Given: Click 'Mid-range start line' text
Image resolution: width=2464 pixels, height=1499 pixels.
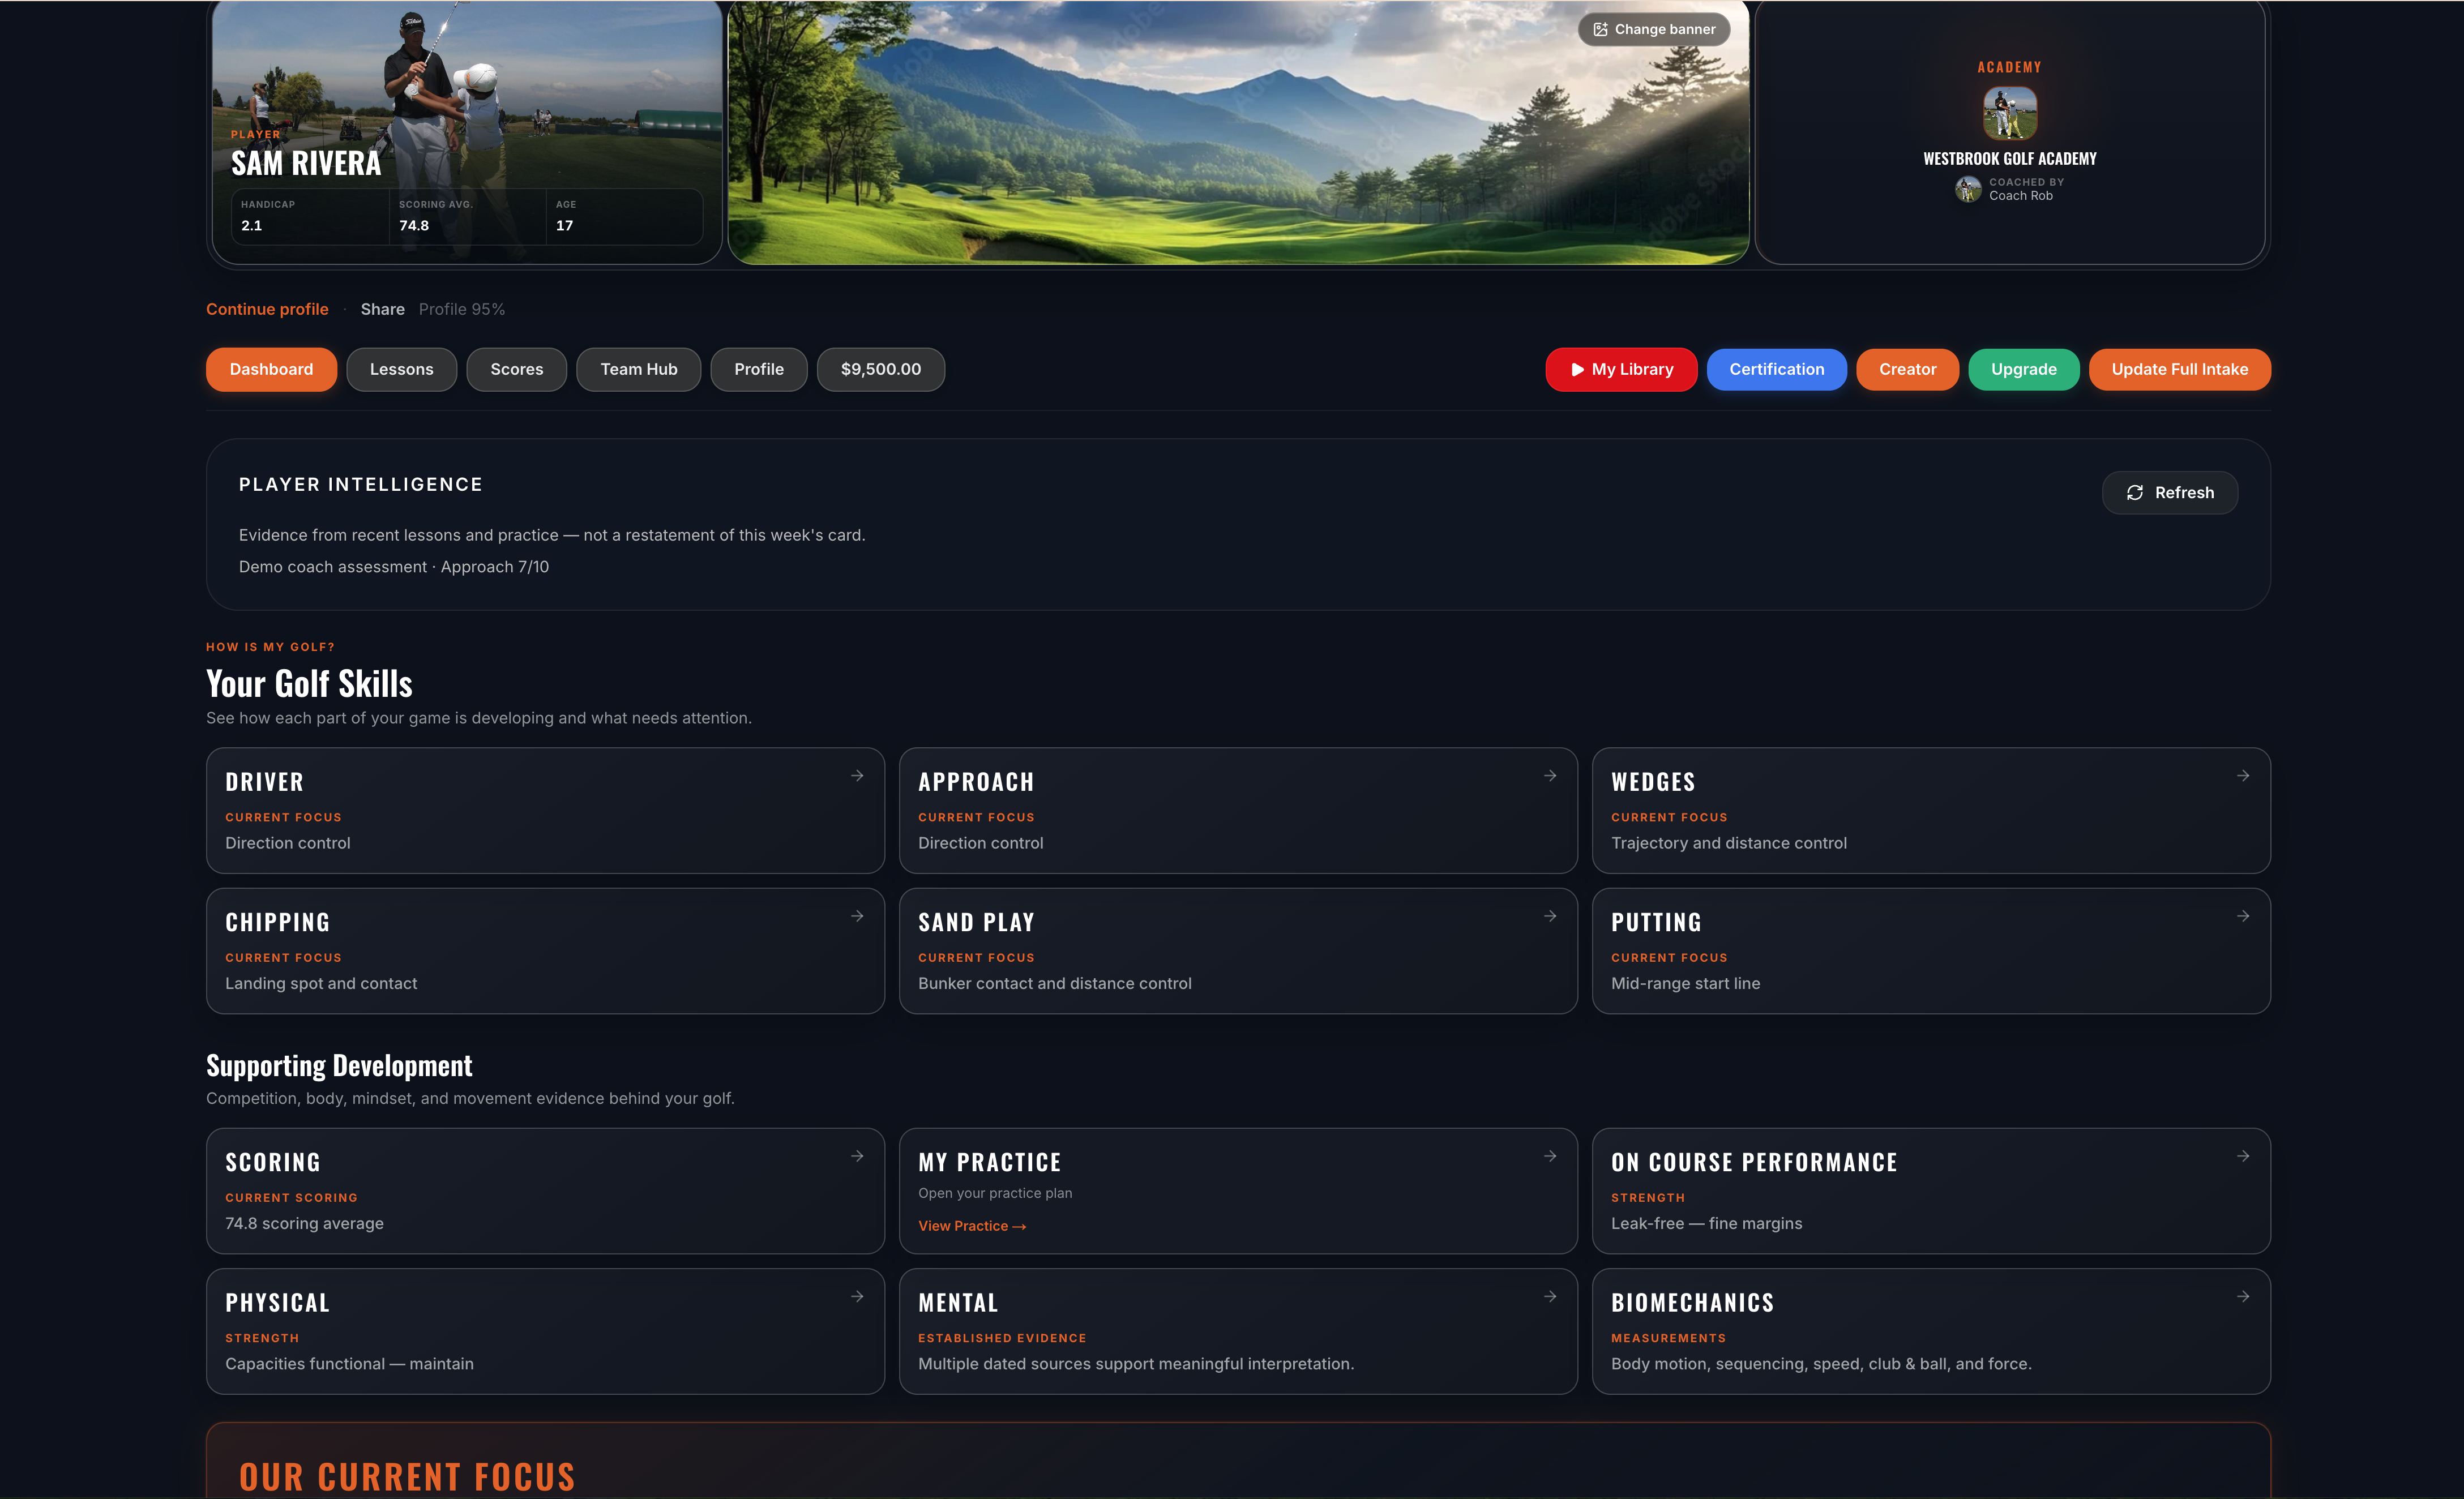Looking at the screenshot, I should (1686, 983).
